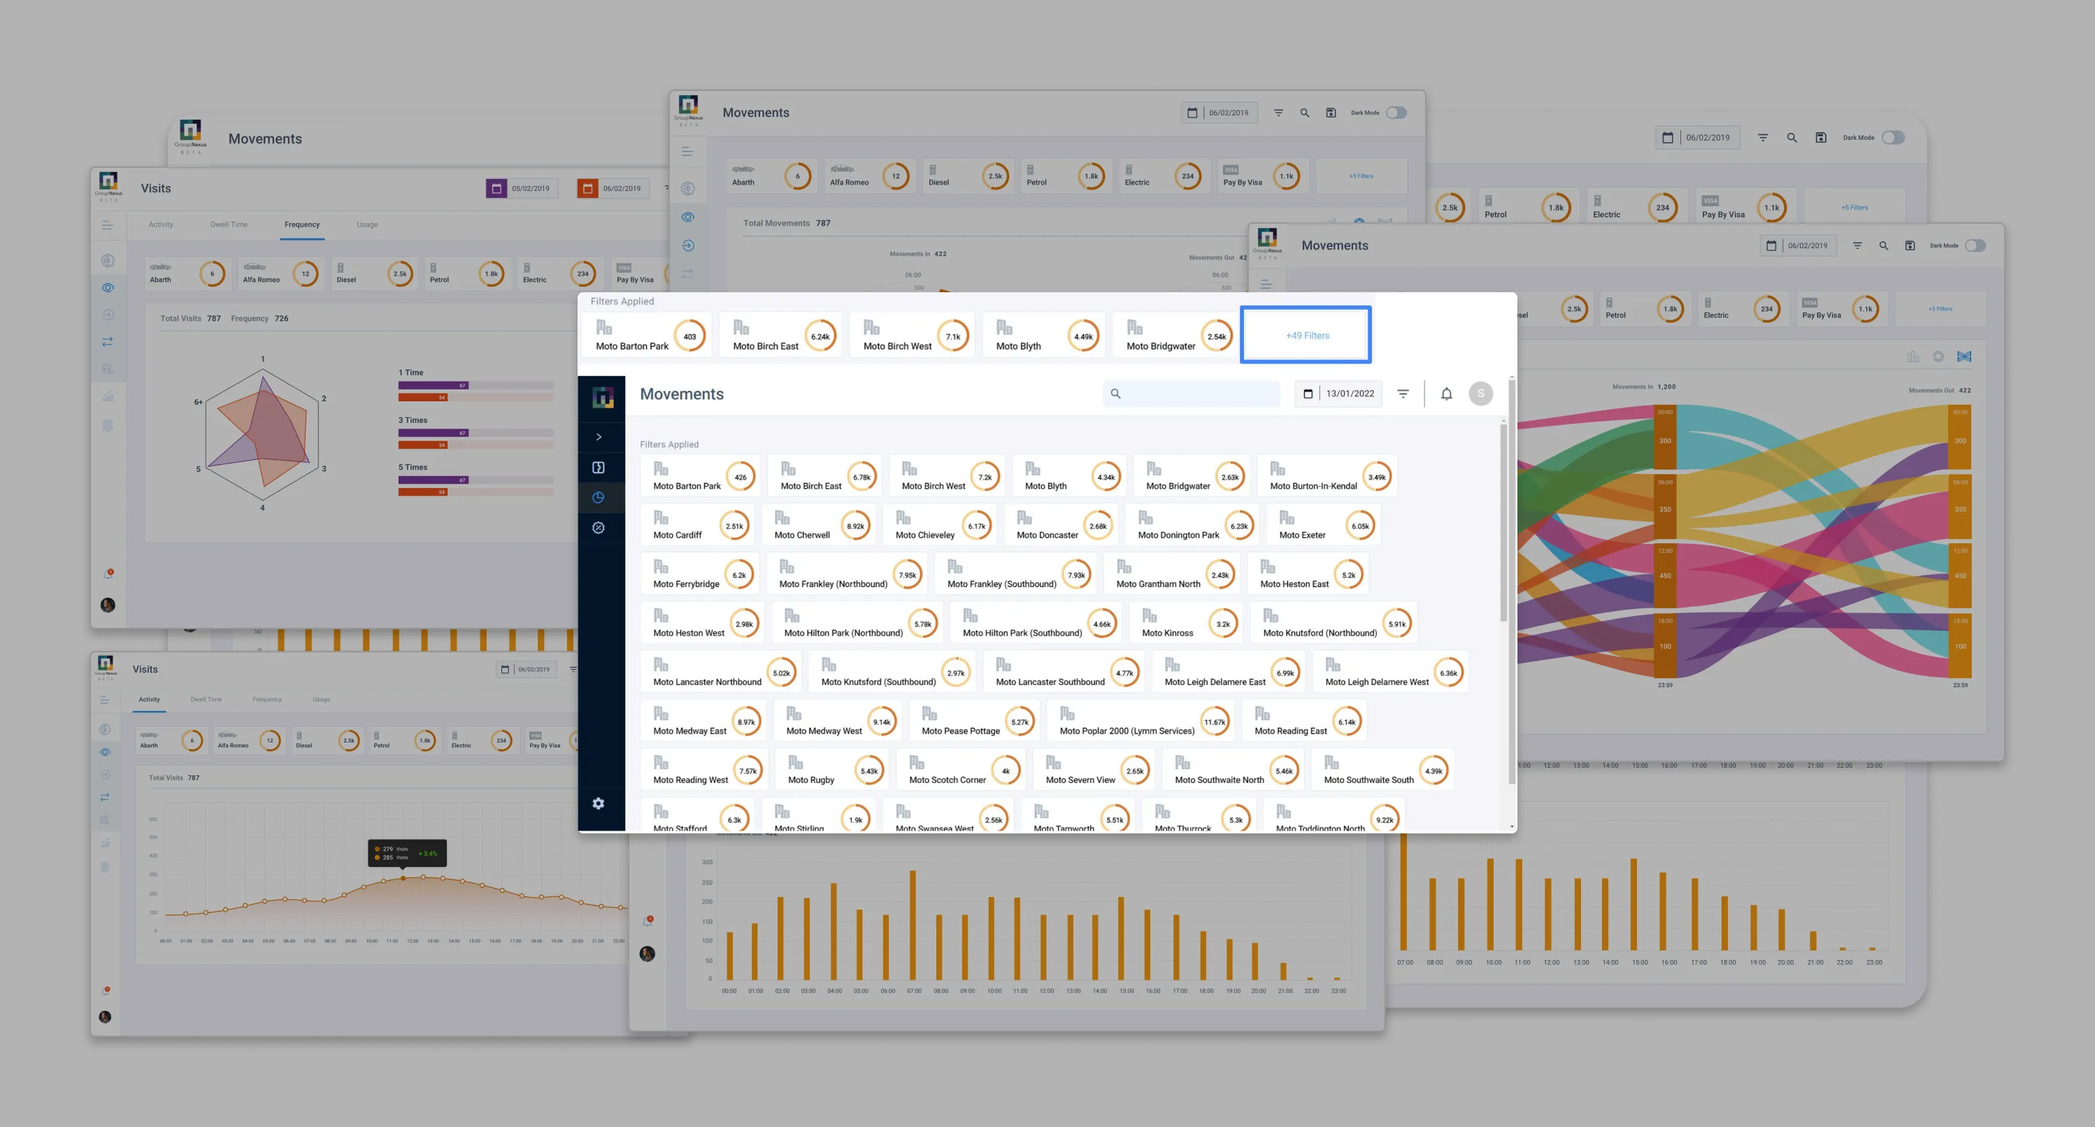Click the eye icon in the upper Visits sidebar
This screenshot has width=2095, height=1127.
coord(108,288)
